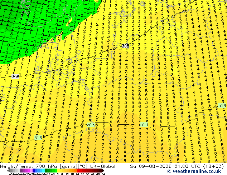Pick the dark green legend swatch near -12

pos(46,171)
